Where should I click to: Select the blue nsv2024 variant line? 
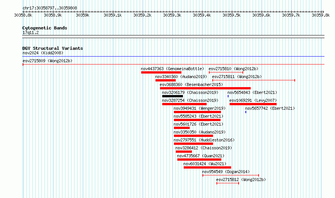click(173, 57)
